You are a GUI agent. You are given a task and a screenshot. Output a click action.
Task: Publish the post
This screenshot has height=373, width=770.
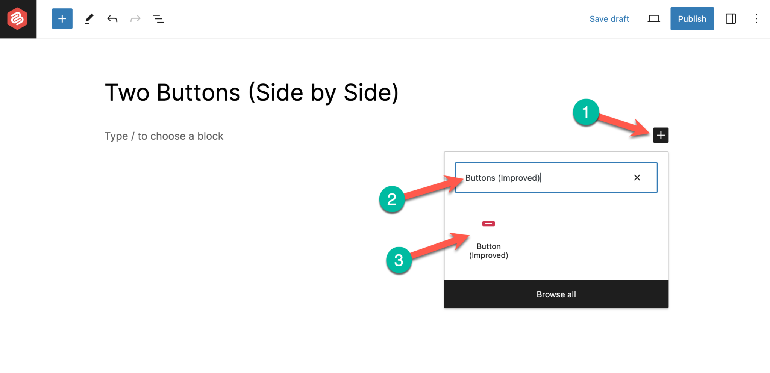coord(692,18)
